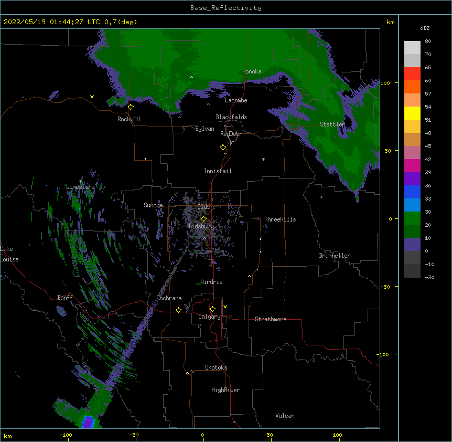The width and height of the screenshot is (452, 442).
Task: Click the yellow diamond marker above Calgary label
Action: click(212, 309)
